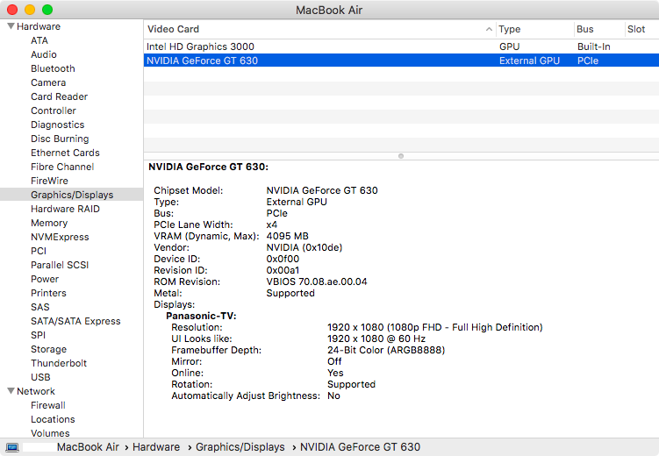
Task: Click the yellow minimize window button
Action: point(30,10)
